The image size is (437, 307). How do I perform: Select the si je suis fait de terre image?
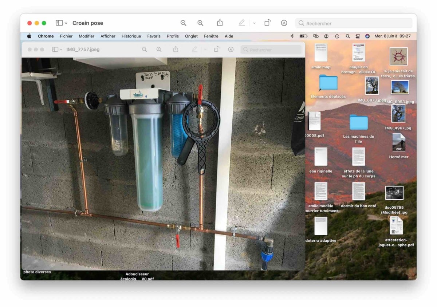tap(399, 56)
